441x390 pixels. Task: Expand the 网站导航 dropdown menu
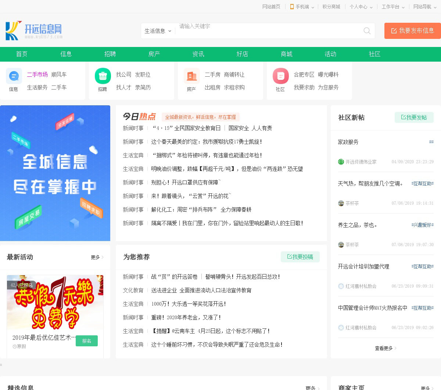pyautogui.click(x=424, y=7)
